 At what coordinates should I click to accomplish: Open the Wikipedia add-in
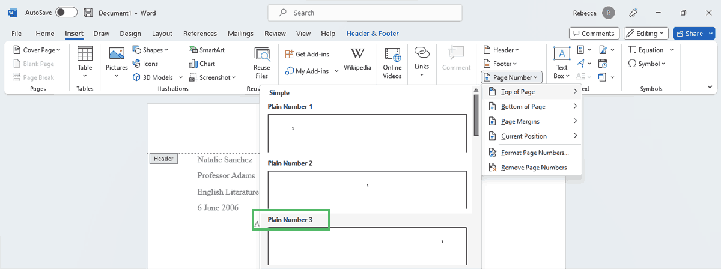[x=357, y=58]
